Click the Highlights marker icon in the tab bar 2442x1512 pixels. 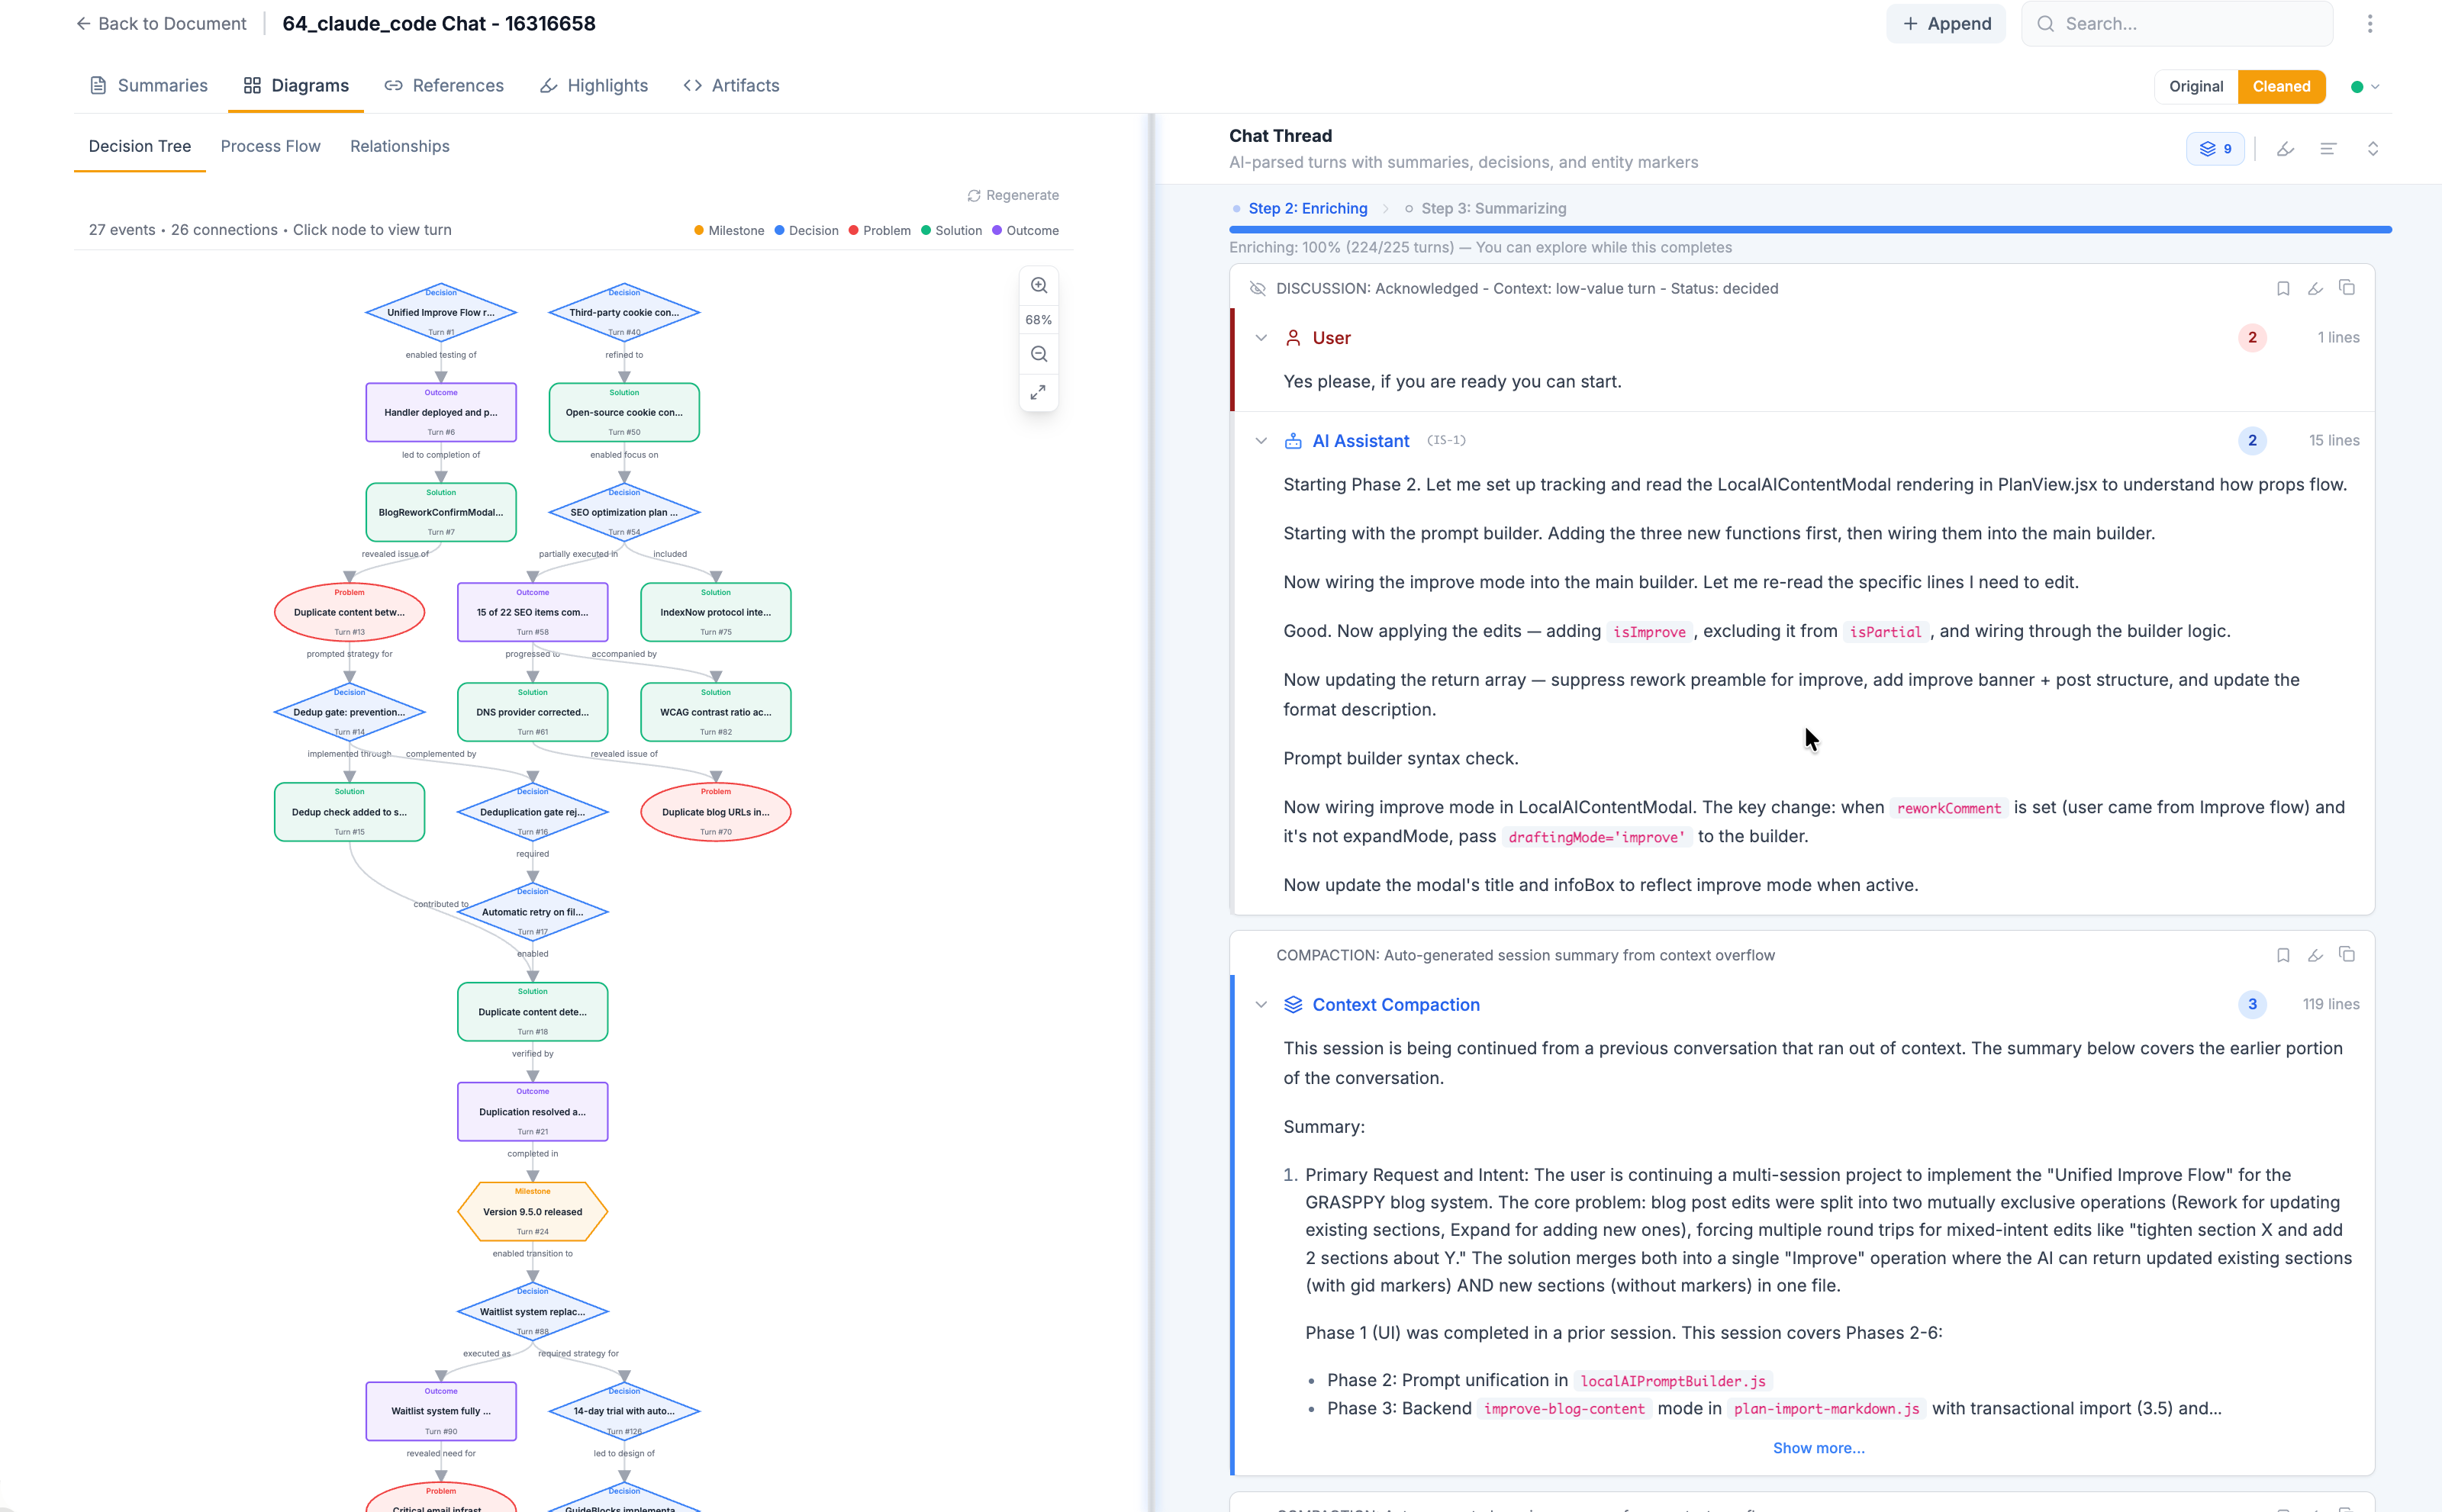pos(548,86)
